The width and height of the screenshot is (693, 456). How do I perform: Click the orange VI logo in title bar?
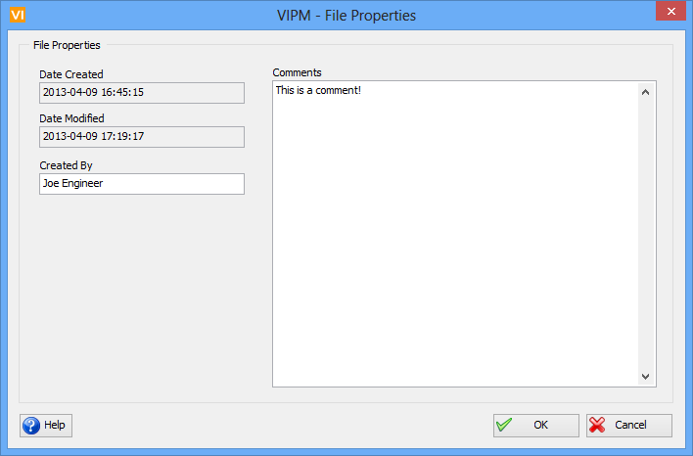point(16,15)
